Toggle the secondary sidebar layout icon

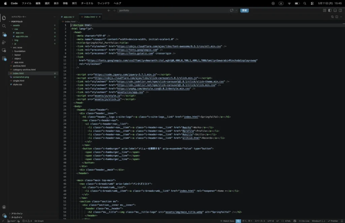coord(340,10)
